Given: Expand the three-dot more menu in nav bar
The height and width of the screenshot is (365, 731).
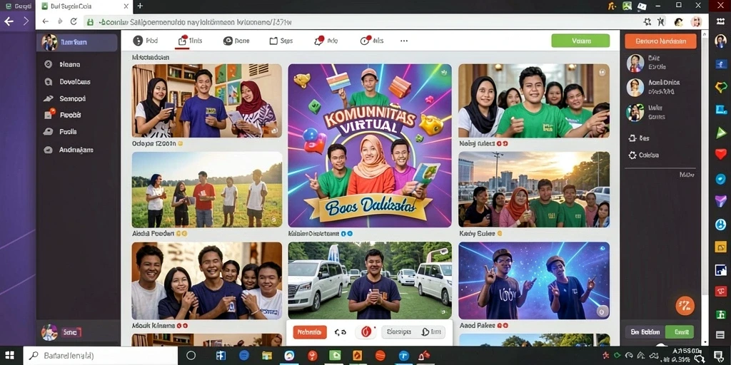Looking at the screenshot, I should point(404,41).
